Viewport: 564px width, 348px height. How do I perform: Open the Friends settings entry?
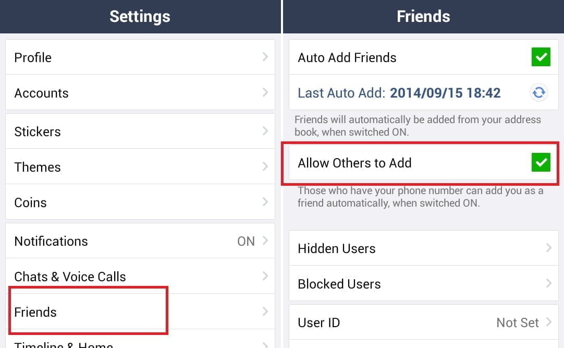[35, 312]
